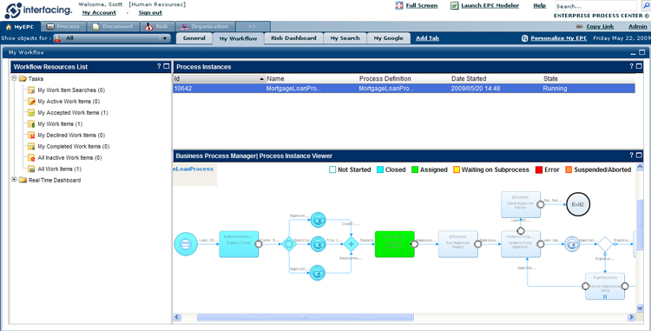Select process instance row 10642

[404, 89]
